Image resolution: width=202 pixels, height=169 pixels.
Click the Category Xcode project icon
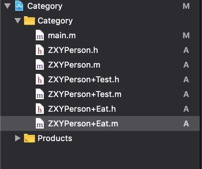coord(19,6)
